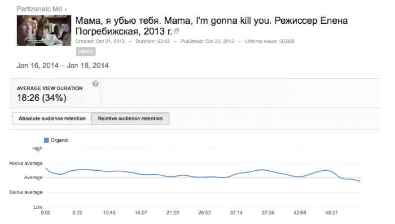
Task: Click the Average gridline label on chart
Action: [33, 177]
